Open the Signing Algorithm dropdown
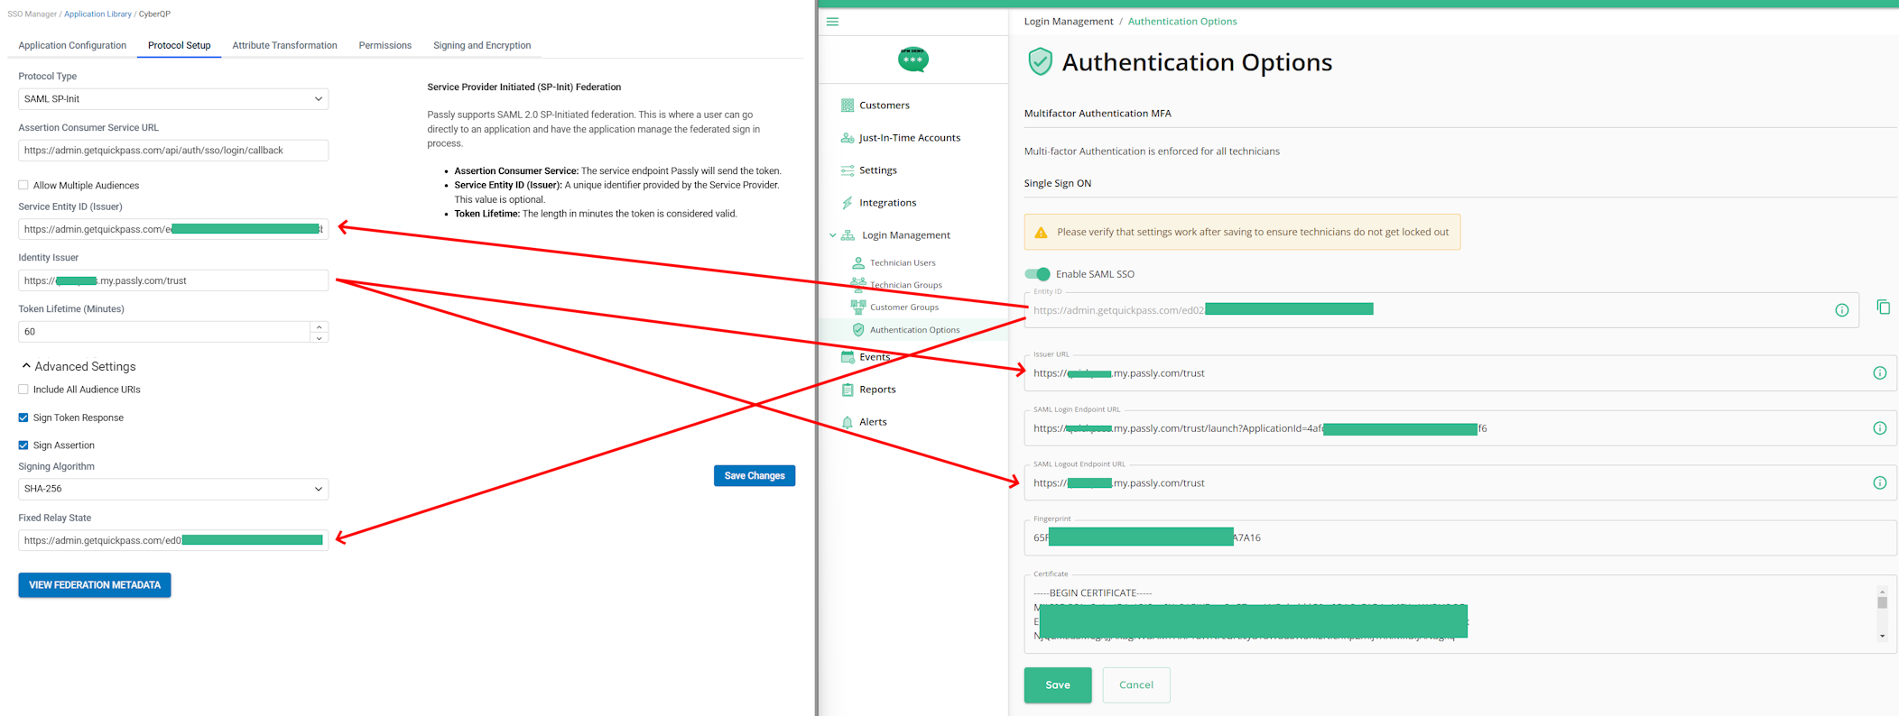This screenshot has height=716, width=1899. click(172, 489)
